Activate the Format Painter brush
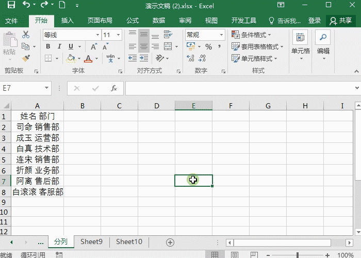Screen dimensions: 361x258 point(26,58)
